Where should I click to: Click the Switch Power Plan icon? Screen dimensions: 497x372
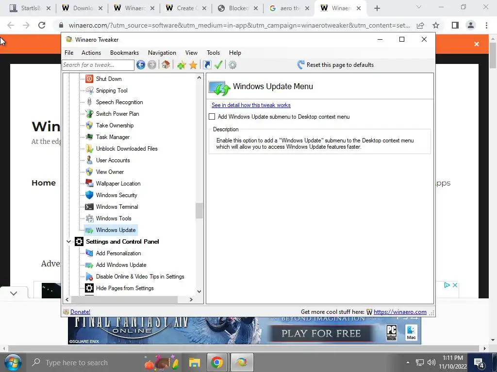coord(89,113)
